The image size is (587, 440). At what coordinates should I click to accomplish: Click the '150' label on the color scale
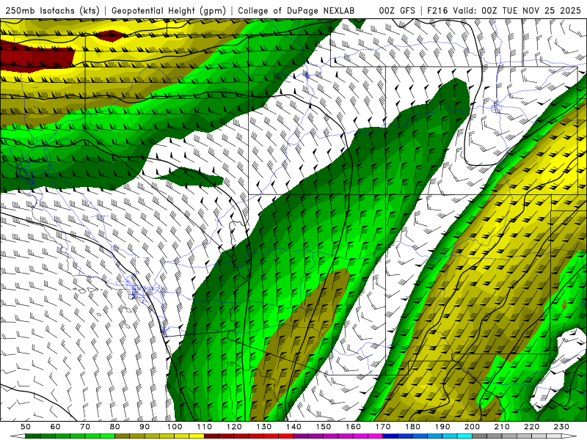[323, 427]
